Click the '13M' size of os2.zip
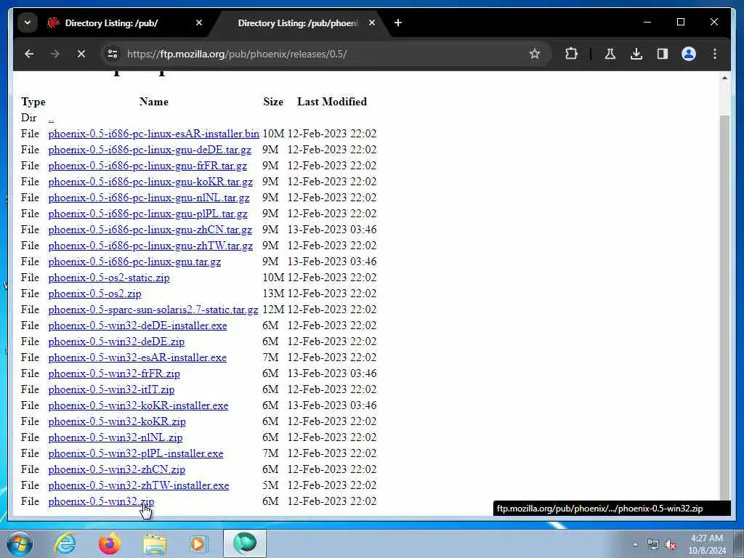Screen dimensions: 744x558 [273, 294]
